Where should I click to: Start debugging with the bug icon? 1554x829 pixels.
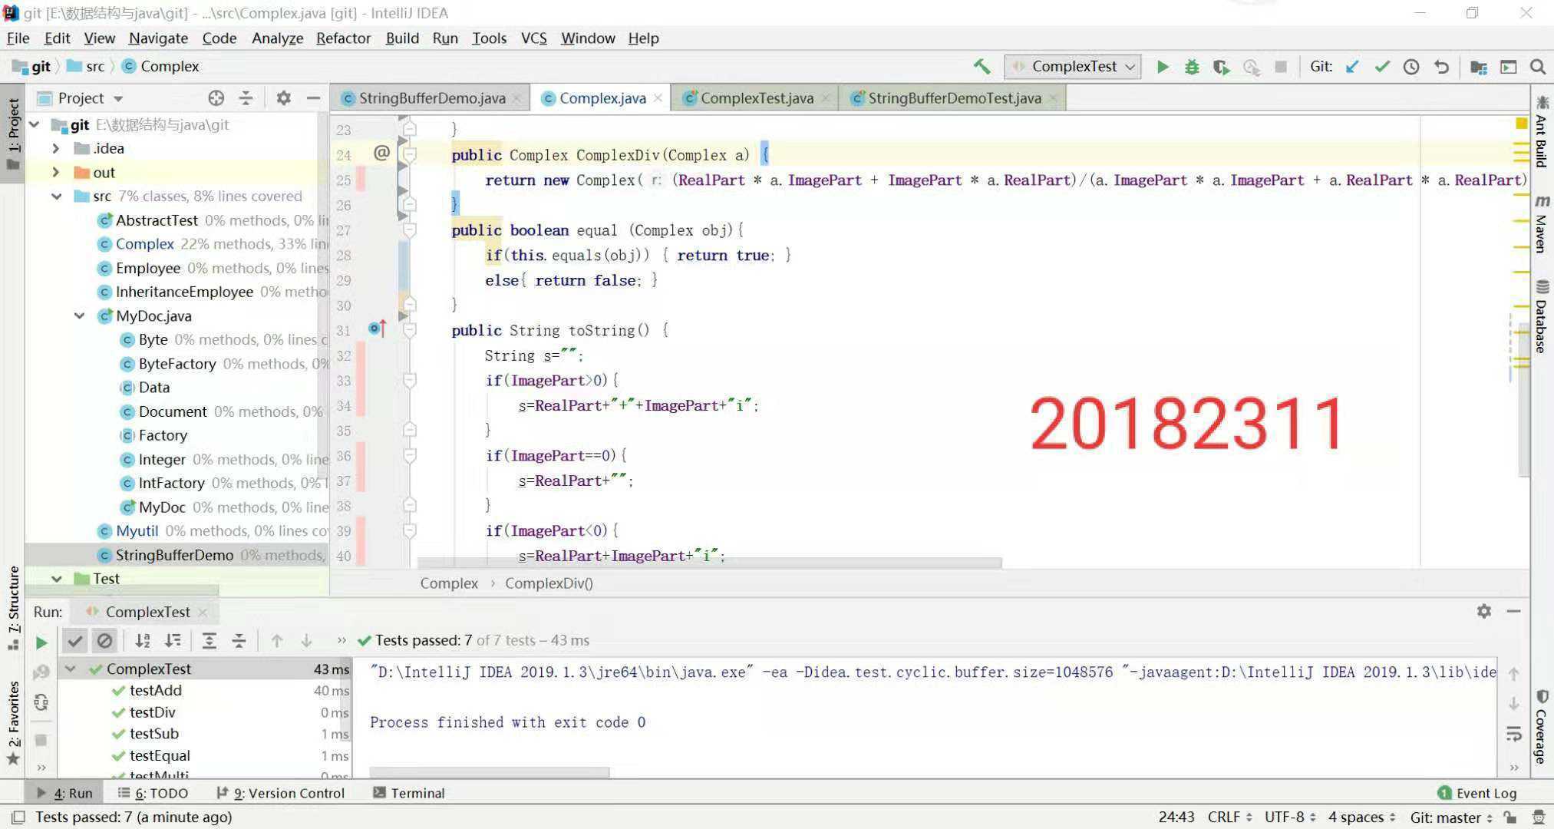1192,67
